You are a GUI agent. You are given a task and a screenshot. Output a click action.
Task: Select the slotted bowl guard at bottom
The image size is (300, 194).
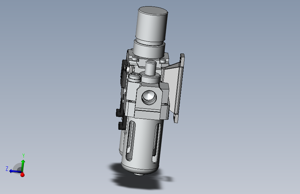143,145
